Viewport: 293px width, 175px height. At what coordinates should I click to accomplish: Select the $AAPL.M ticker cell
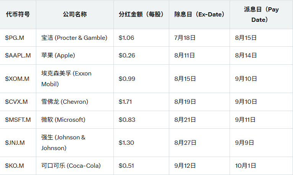click(18, 56)
